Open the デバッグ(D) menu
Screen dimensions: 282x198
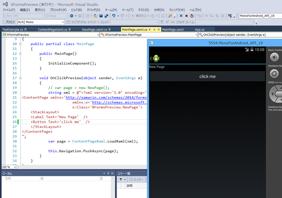click(x=93, y=9)
